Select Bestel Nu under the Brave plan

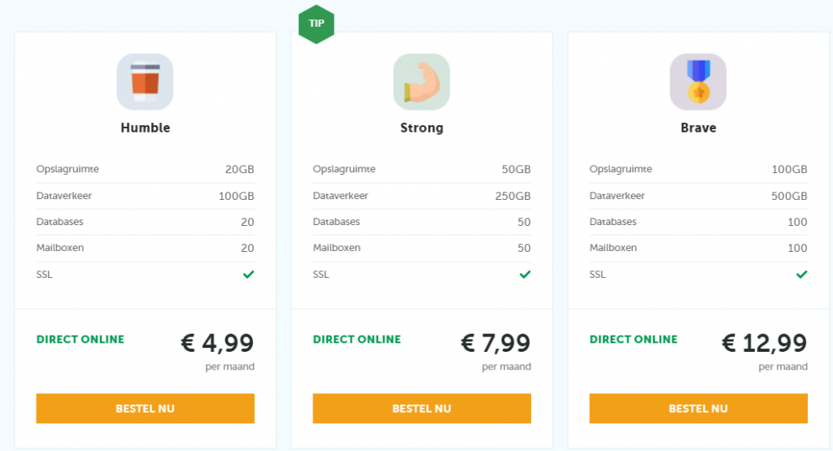pos(698,409)
